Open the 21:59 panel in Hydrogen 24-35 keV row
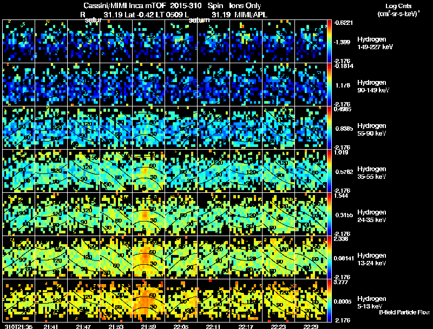Screen dimensions: 433x329 coord(148,214)
